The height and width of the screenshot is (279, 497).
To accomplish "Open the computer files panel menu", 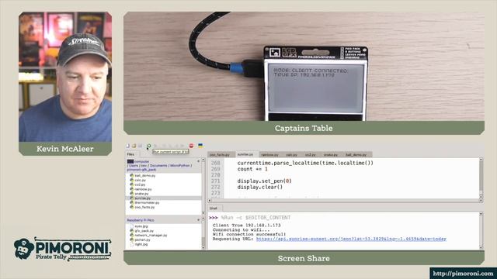I will pyautogui.click(x=199, y=161).
